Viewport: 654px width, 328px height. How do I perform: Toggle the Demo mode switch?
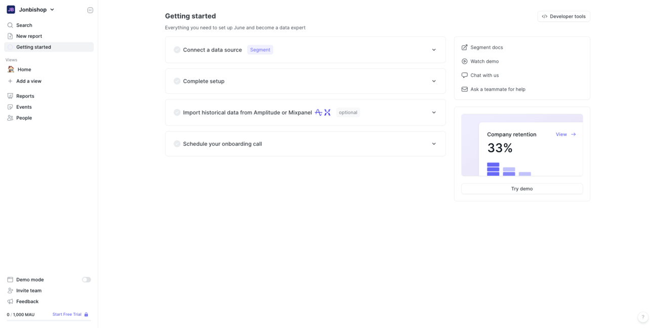[x=87, y=280]
